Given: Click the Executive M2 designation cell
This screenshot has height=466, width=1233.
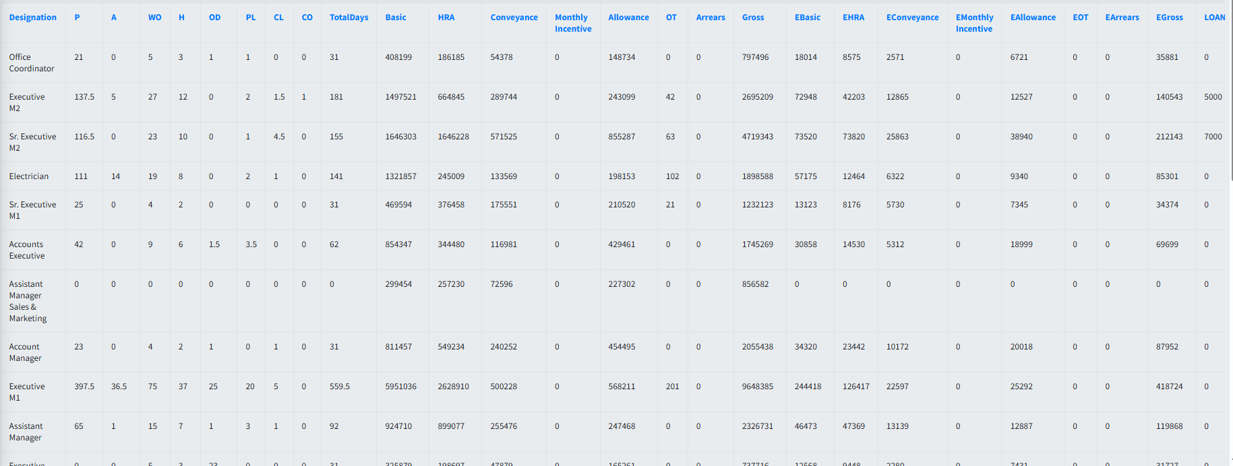Looking at the screenshot, I should coord(27,102).
